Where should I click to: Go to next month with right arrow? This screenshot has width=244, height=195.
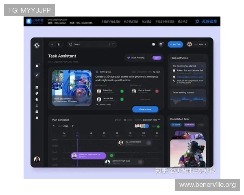[73, 126]
